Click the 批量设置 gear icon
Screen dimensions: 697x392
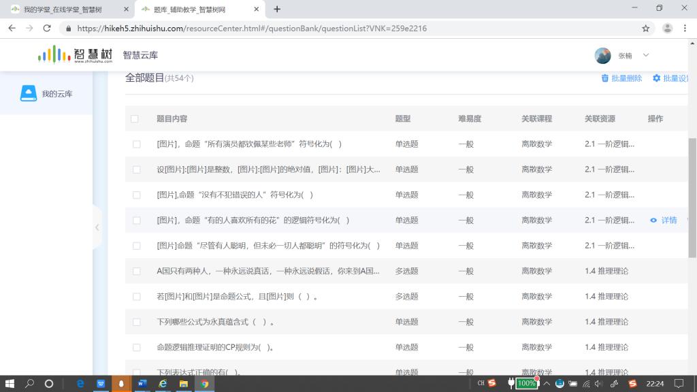(x=657, y=78)
